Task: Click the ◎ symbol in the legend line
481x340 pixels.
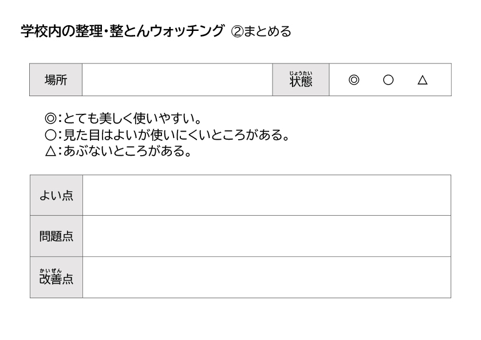Action: [50, 118]
